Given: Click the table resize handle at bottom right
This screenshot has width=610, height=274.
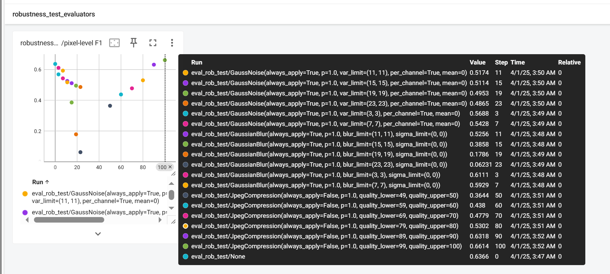Looking at the screenshot, I should [x=174, y=222].
